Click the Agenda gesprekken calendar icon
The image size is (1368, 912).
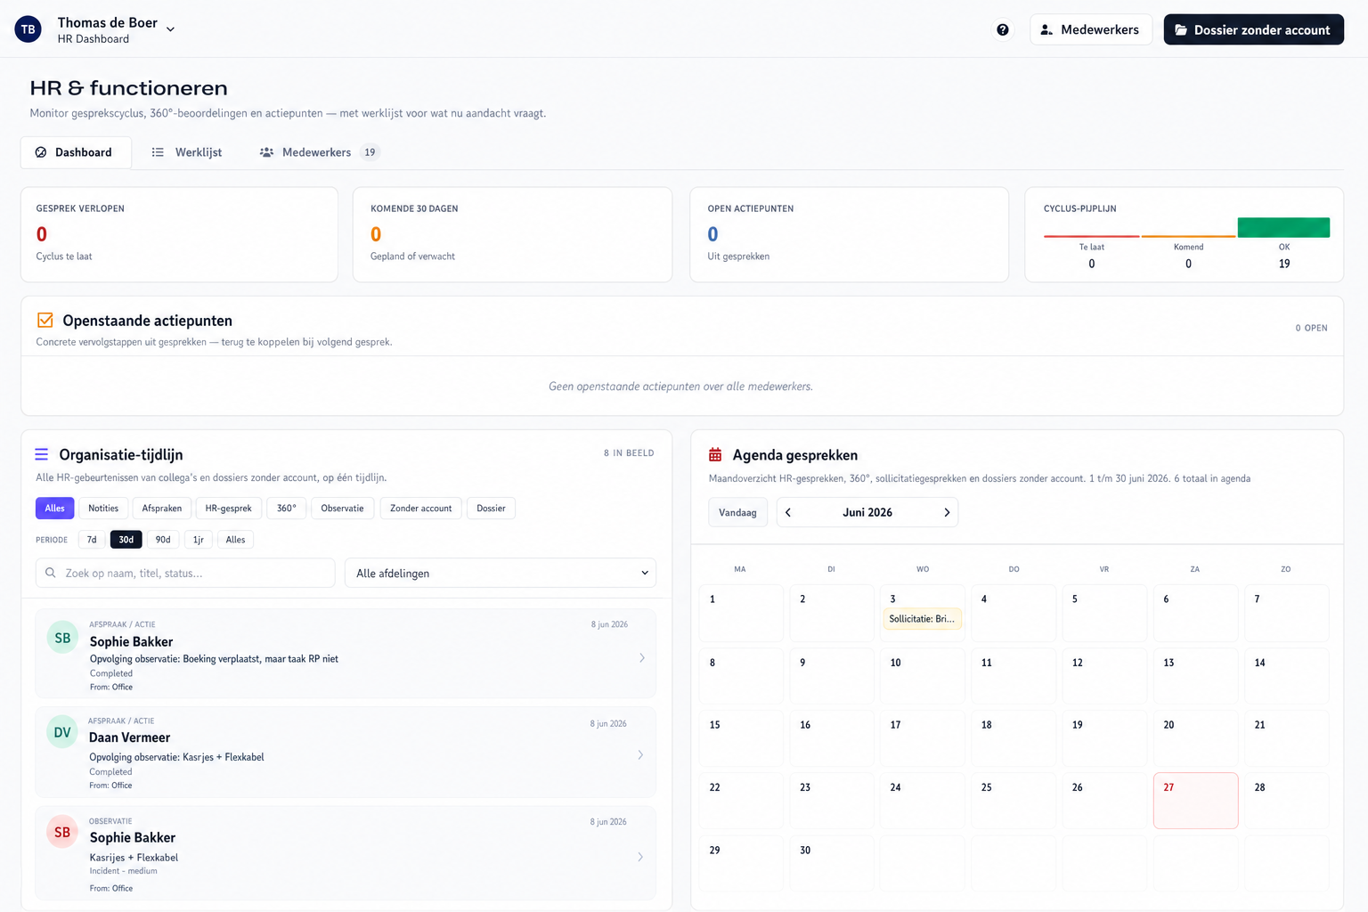pyautogui.click(x=715, y=454)
